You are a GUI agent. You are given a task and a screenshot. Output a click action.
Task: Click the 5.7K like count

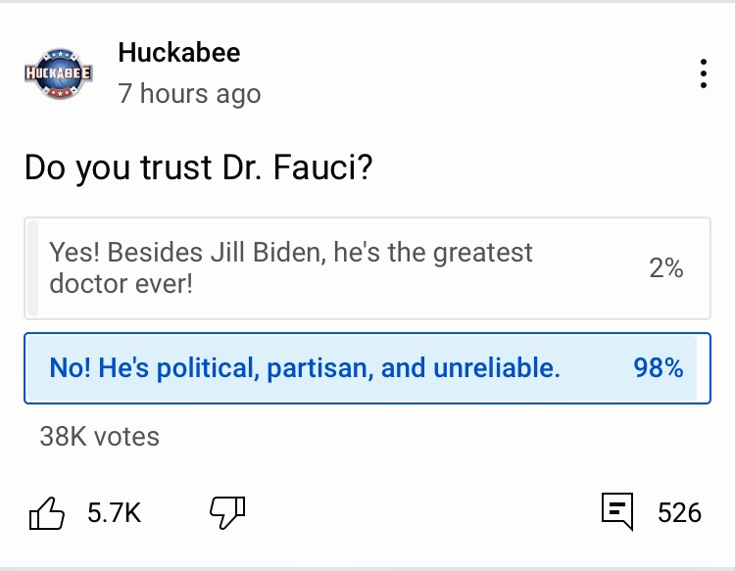(x=115, y=512)
